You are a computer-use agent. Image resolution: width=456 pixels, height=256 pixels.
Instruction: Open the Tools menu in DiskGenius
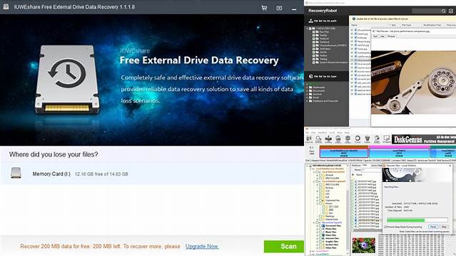click(x=332, y=132)
